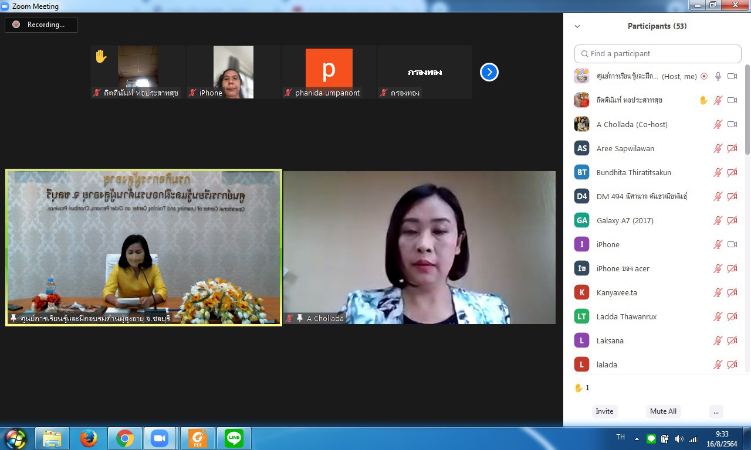Show next video thumbnails with blue arrow

click(489, 72)
